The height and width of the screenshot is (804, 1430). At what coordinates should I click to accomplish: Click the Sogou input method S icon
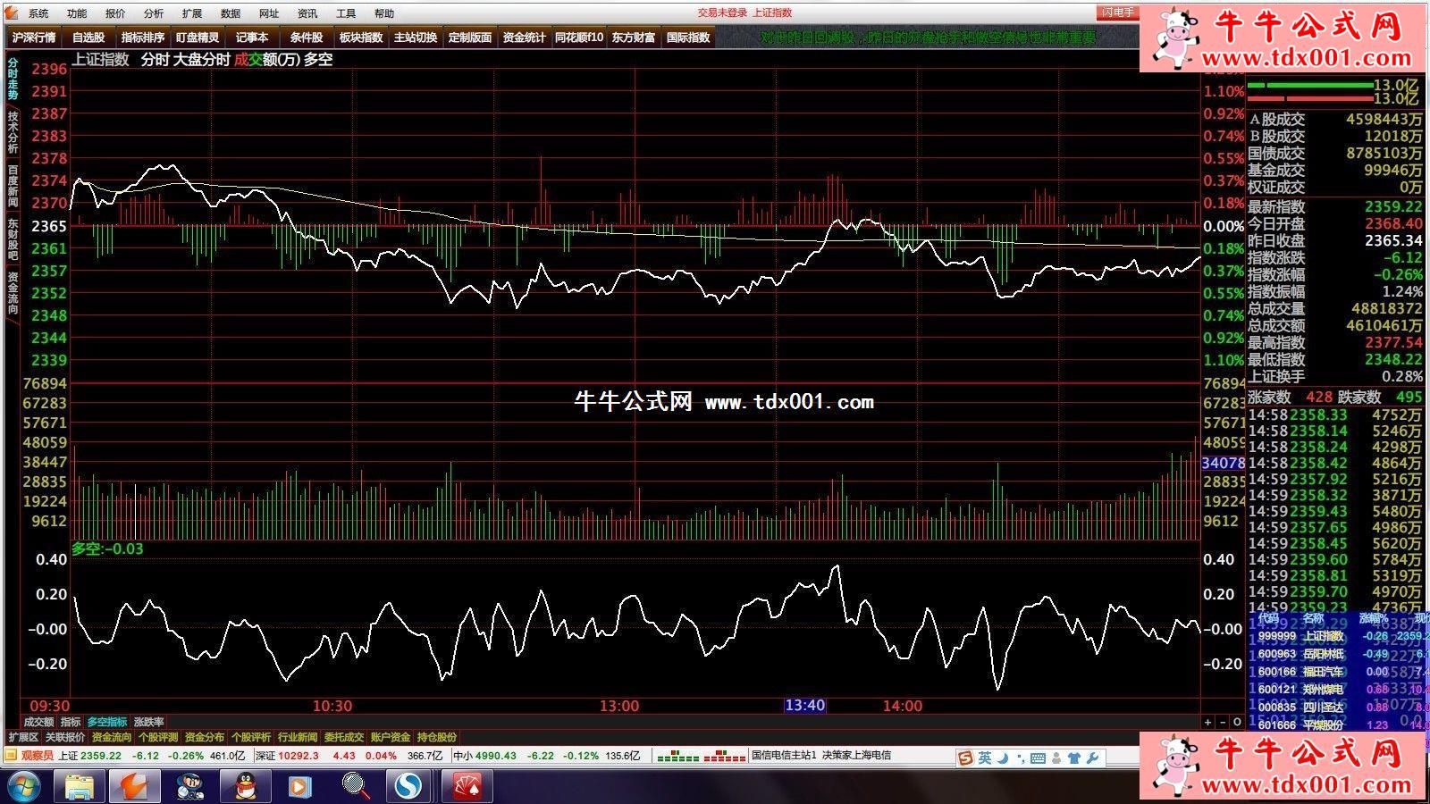pyautogui.click(x=965, y=758)
